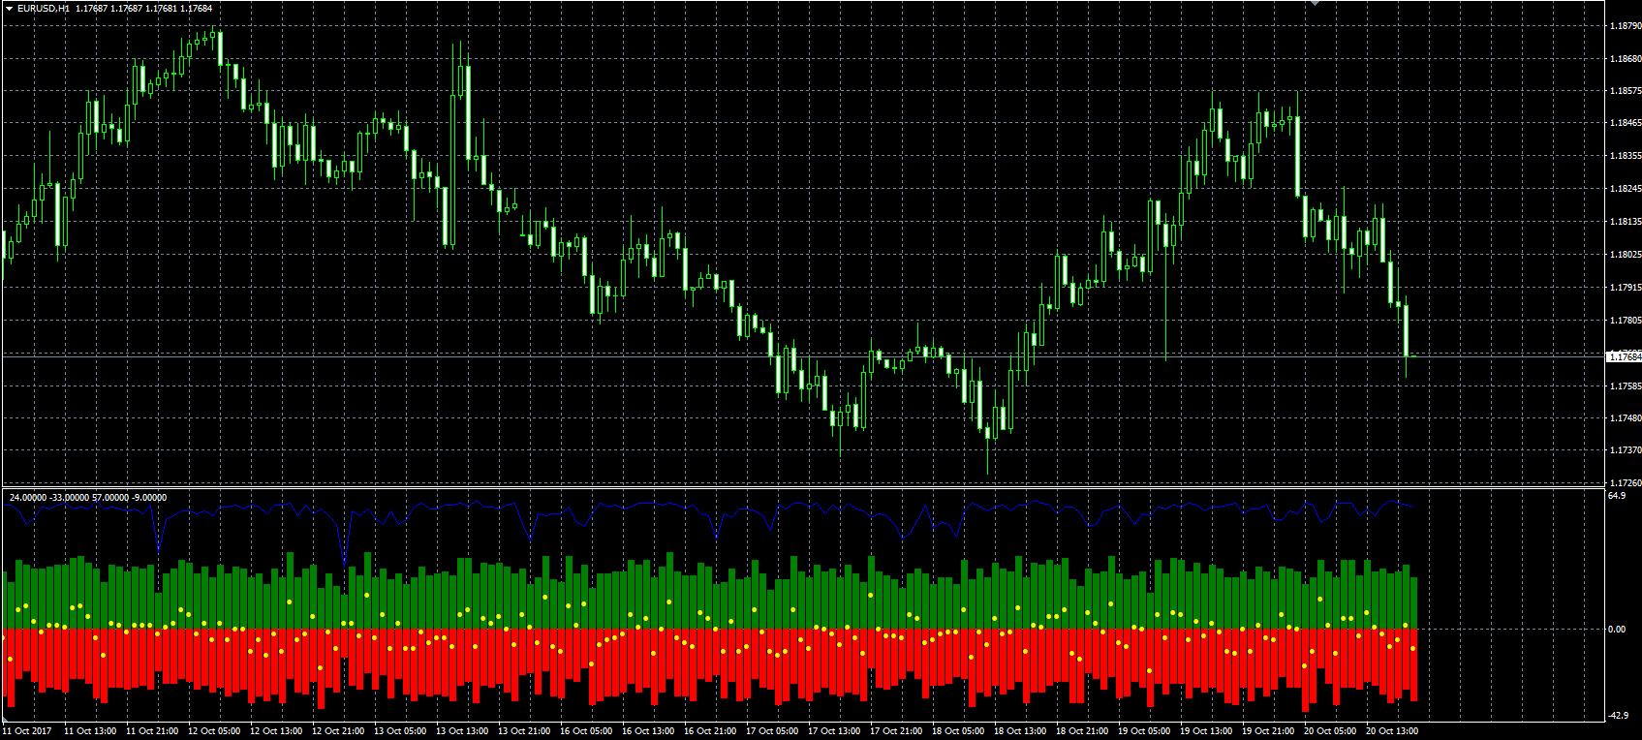Click the 13 Oct 05:00 time label

point(400,731)
